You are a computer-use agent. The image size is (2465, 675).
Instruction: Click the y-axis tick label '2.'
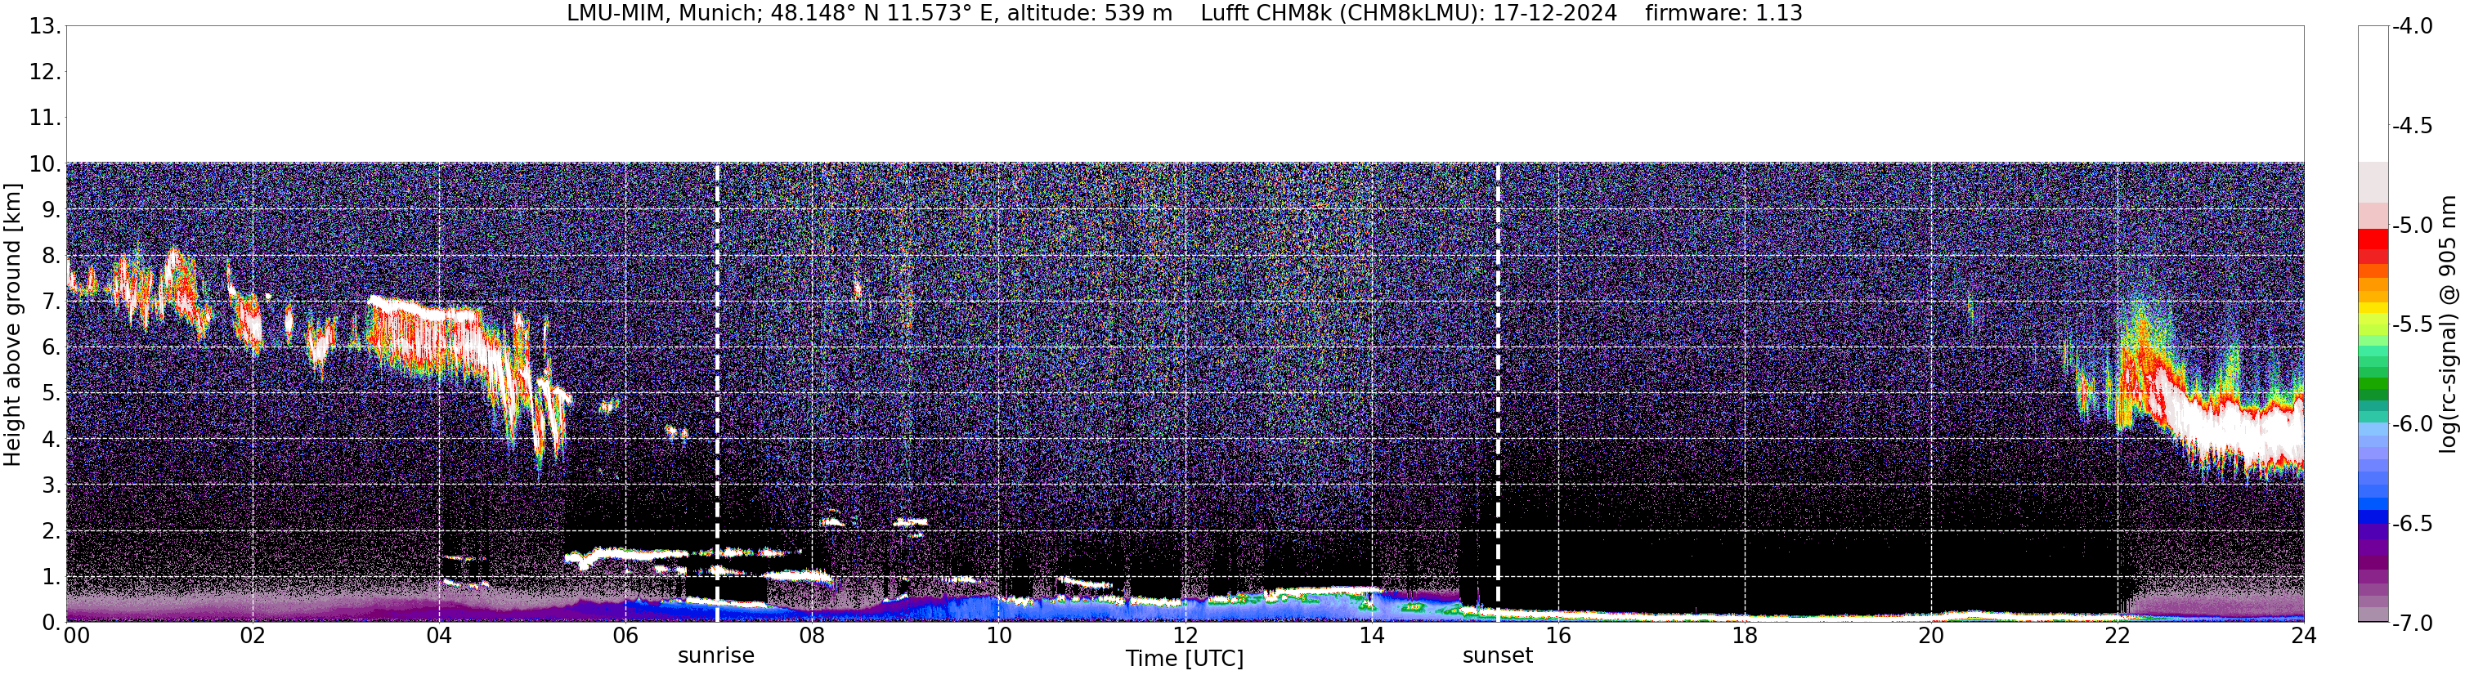pyautogui.click(x=52, y=532)
